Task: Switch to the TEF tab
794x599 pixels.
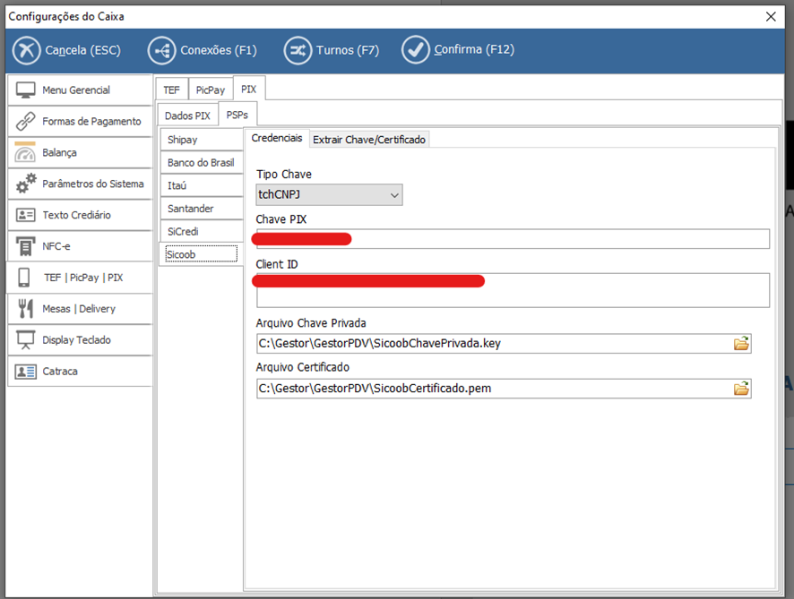Action: 171,90
